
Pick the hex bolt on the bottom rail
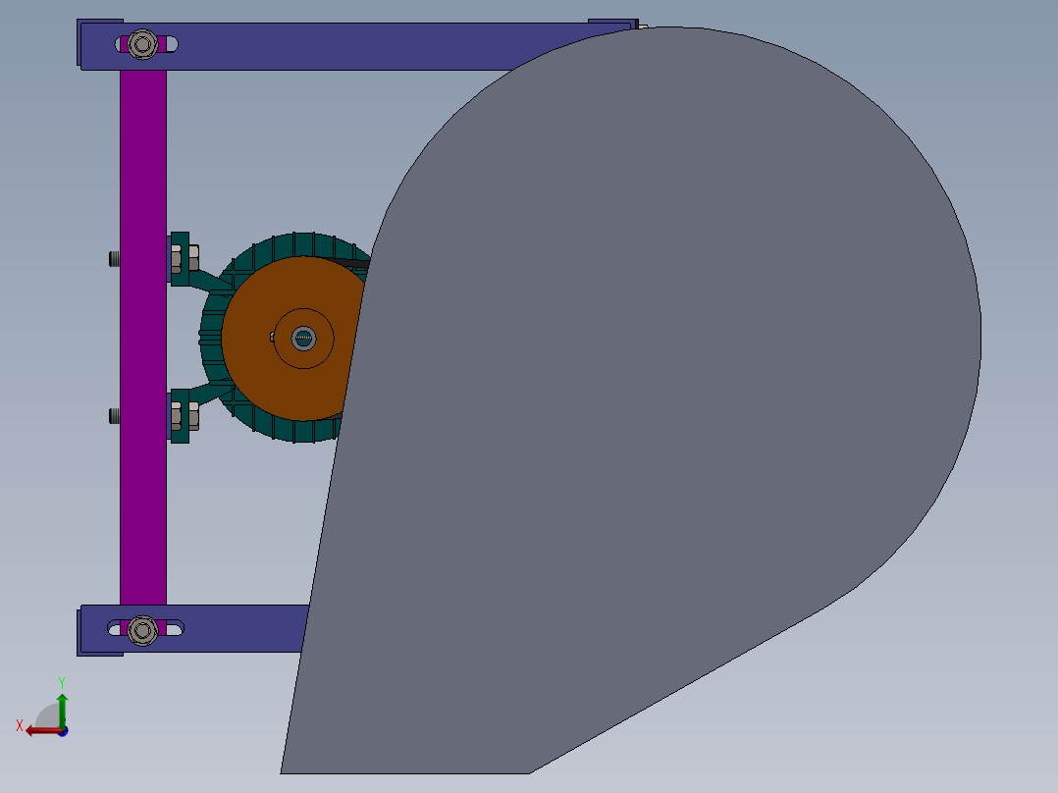[x=142, y=630]
